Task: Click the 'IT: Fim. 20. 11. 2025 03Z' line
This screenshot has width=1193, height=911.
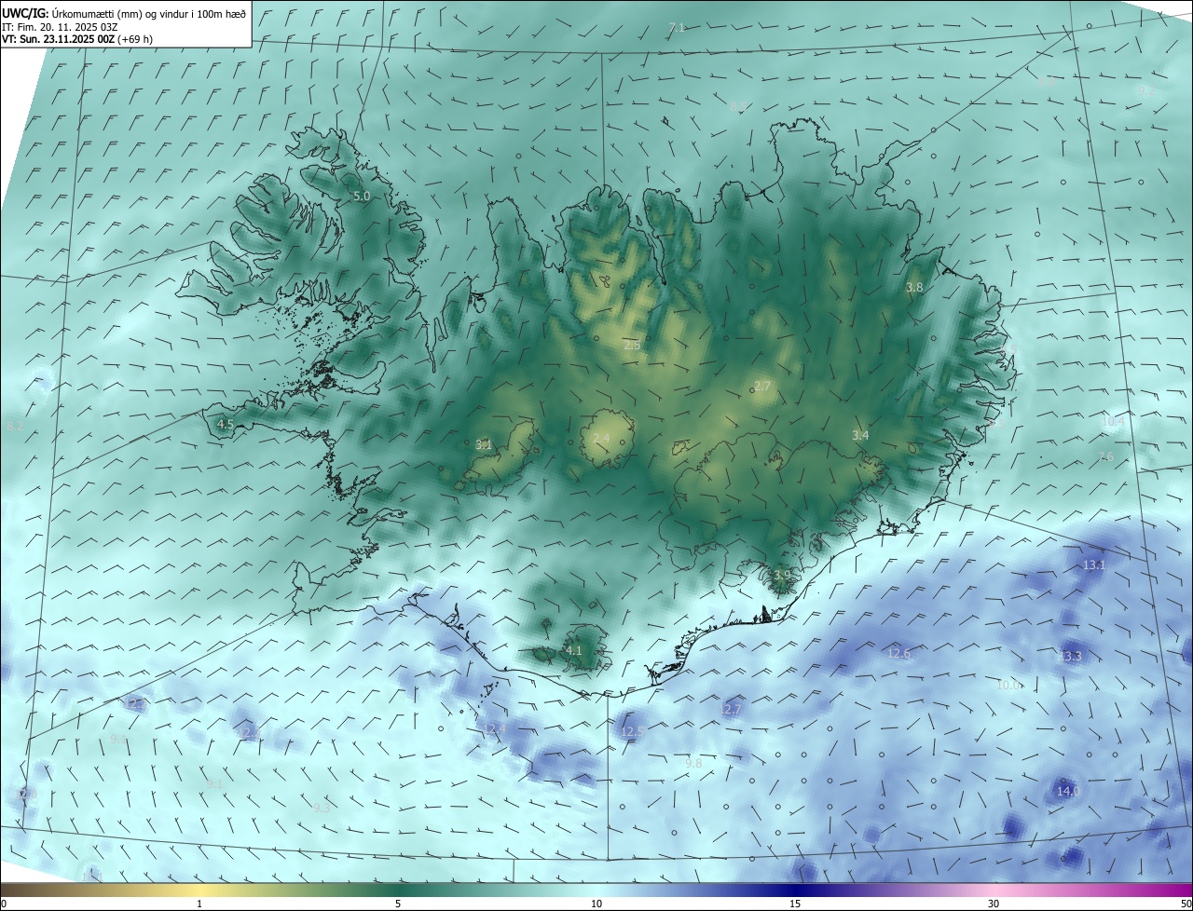Action: click(58, 26)
